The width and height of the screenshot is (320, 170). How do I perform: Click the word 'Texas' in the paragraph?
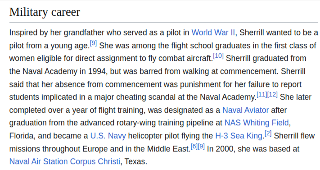tap(135, 161)
